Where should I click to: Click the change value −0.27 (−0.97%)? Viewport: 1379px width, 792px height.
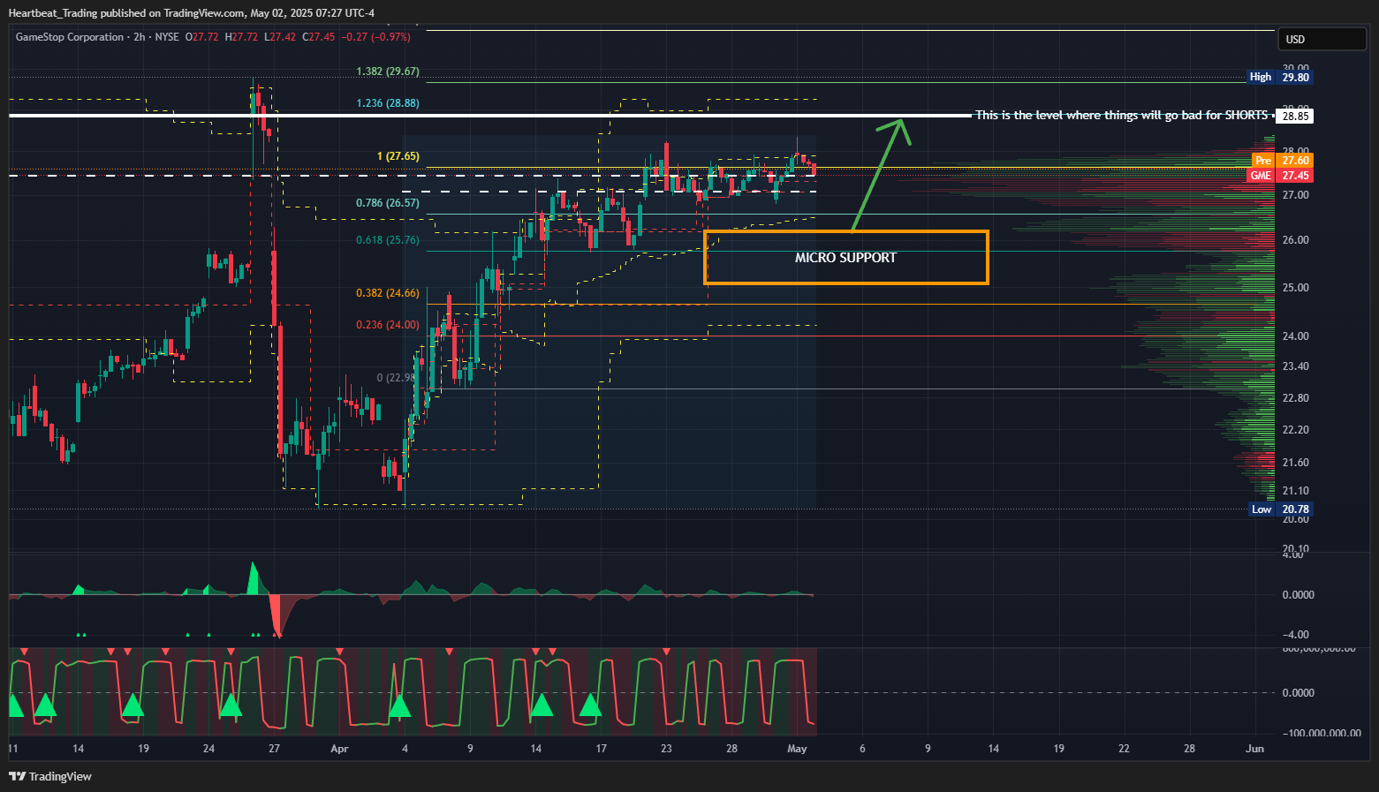pos(376,37)
